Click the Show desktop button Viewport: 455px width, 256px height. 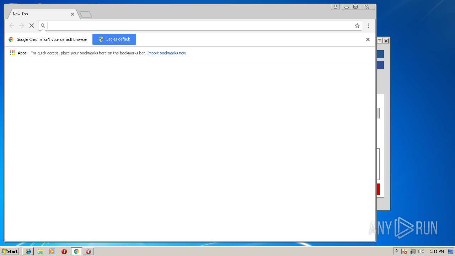[451, 251]
